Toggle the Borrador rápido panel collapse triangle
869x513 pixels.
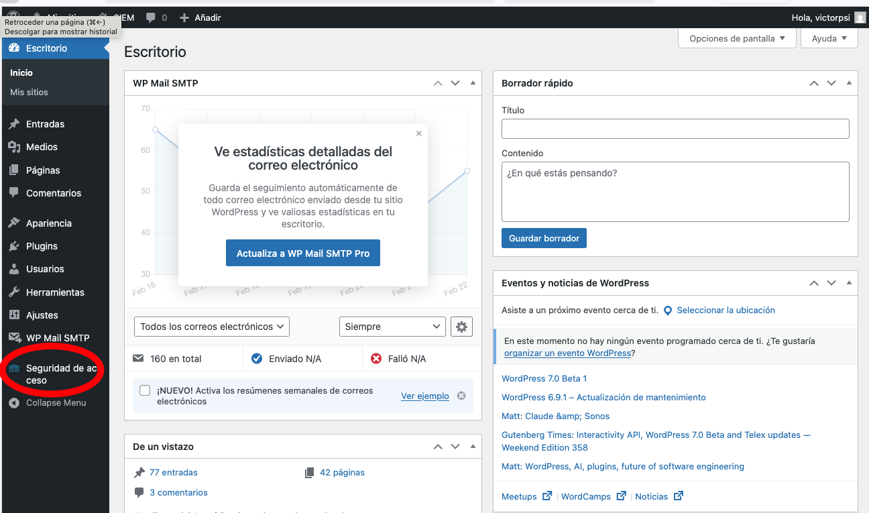click(849, 83)
